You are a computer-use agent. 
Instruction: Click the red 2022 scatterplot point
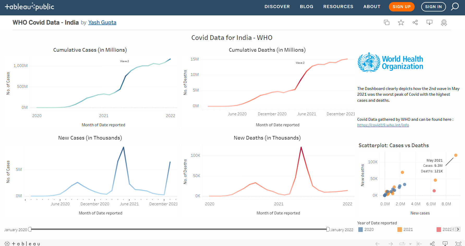434,191
